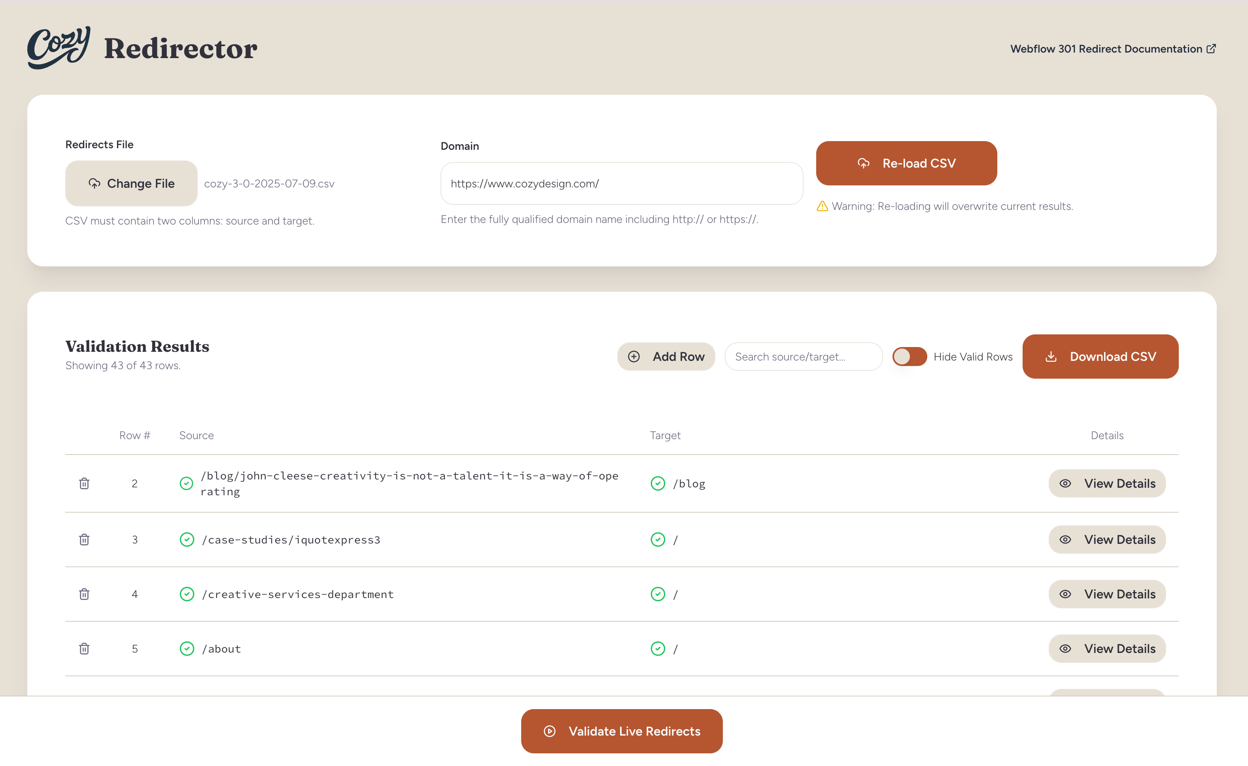Click Change File button
The width and height of the screenshot is (1248, 766).
click(x=131, y=183)
